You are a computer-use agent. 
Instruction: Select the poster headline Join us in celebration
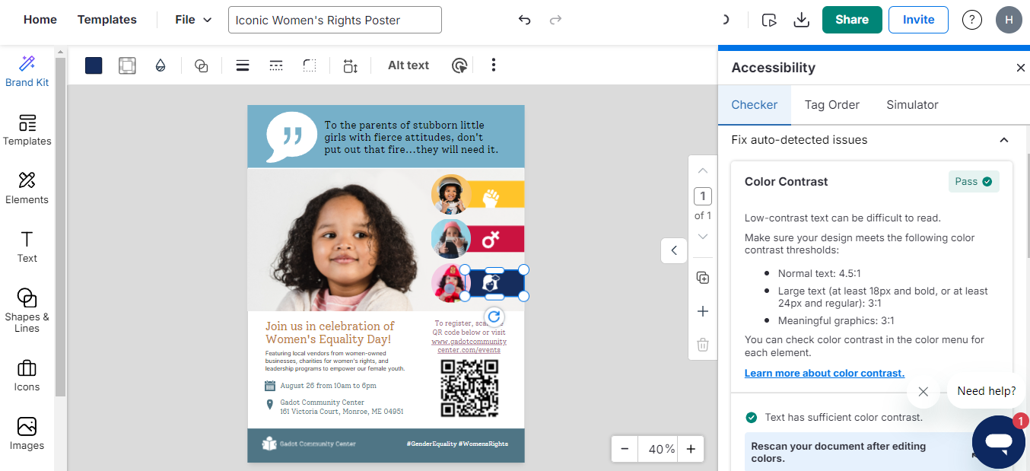click(330, 333)
